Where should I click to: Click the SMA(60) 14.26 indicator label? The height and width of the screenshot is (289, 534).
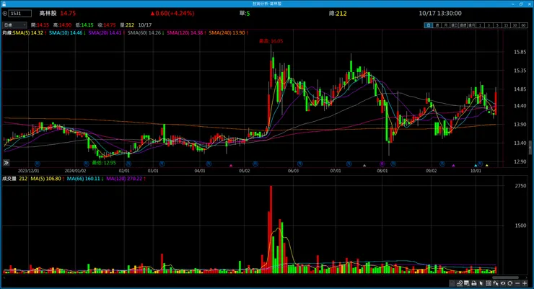click(x=146, y=33)
